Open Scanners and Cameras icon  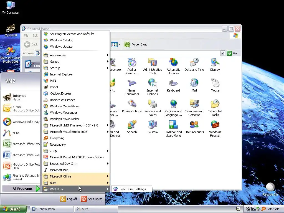194,108
